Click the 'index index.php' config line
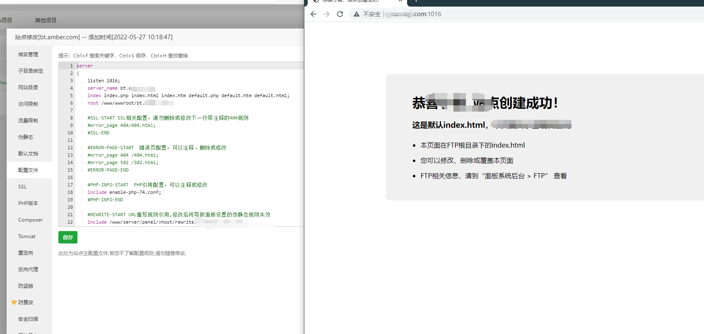This screenshot has width=704, height=334. (x=188, y=95)
